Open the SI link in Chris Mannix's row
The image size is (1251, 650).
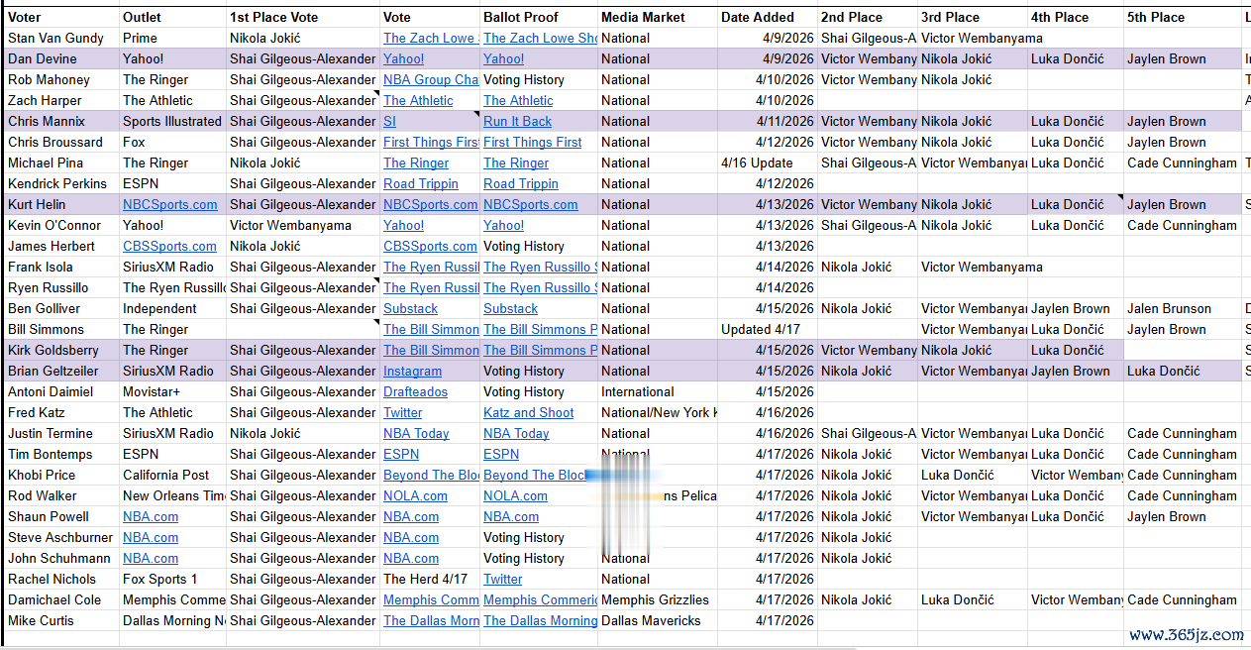pos(389,121)
